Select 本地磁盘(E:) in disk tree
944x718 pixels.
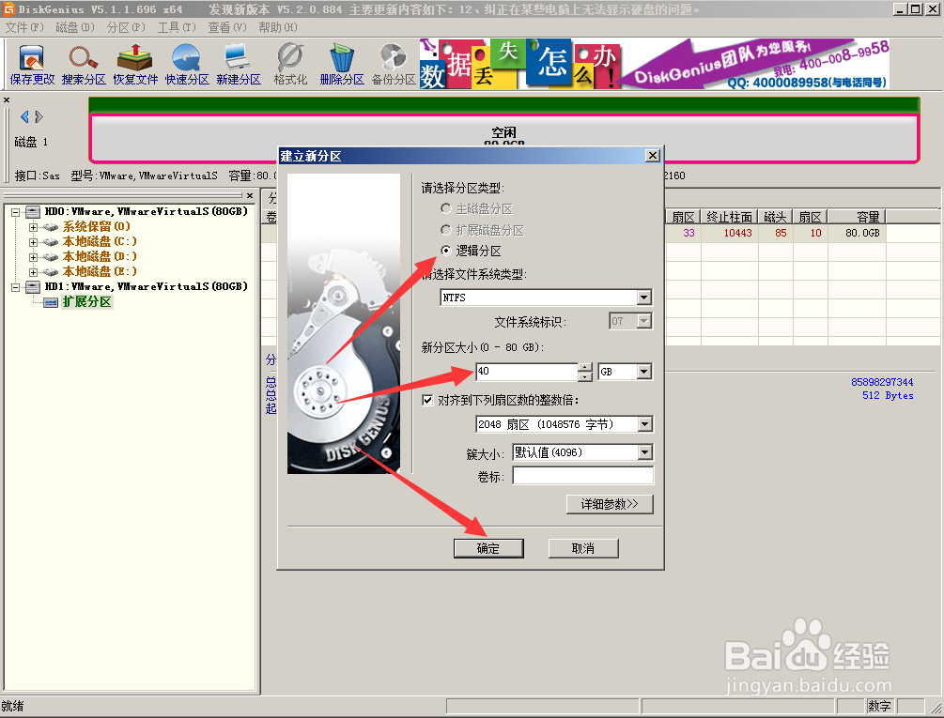[x=100, y=272]
